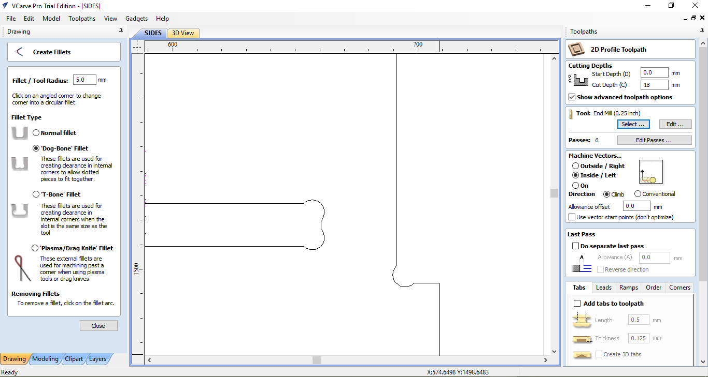Viewport: 708px width, 377px height.
Task: Click the Cut Depth (C) field
Action: 654,85
